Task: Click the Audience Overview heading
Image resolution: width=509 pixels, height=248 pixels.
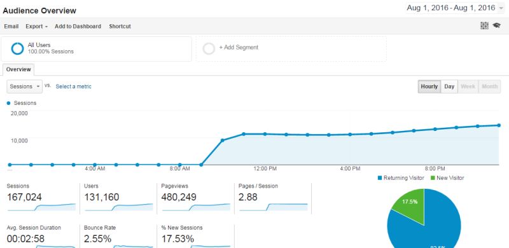Action: click(x=39, y=11)
